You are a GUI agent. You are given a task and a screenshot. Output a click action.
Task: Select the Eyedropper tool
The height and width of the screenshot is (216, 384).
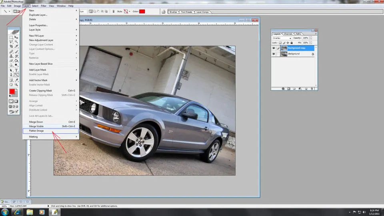tap(16, 80)
